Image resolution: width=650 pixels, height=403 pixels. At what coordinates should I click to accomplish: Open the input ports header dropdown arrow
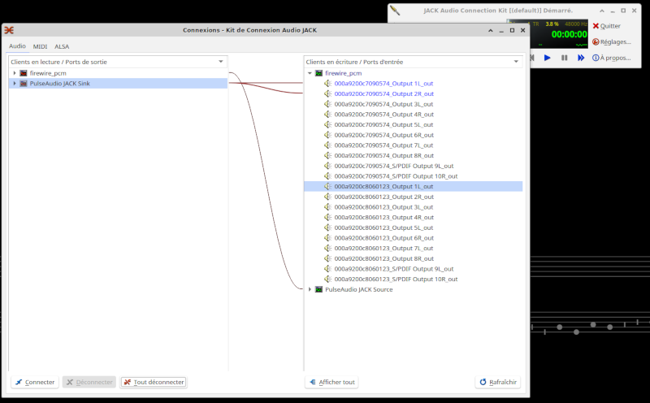click(516, 62)
